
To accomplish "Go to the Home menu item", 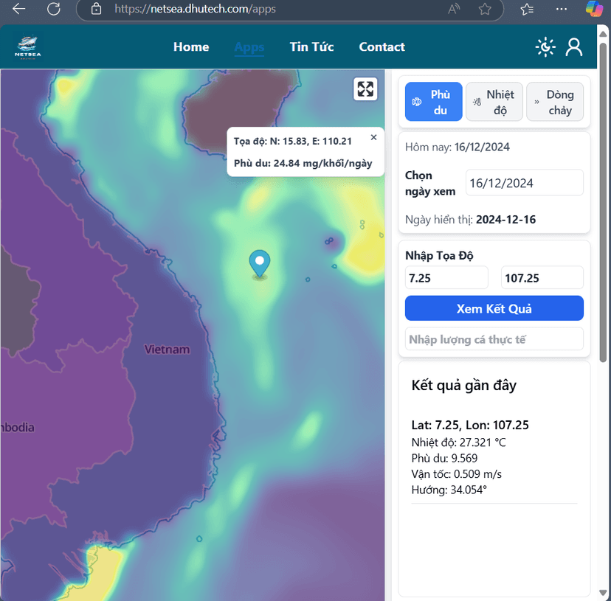I will click(191, 47).
